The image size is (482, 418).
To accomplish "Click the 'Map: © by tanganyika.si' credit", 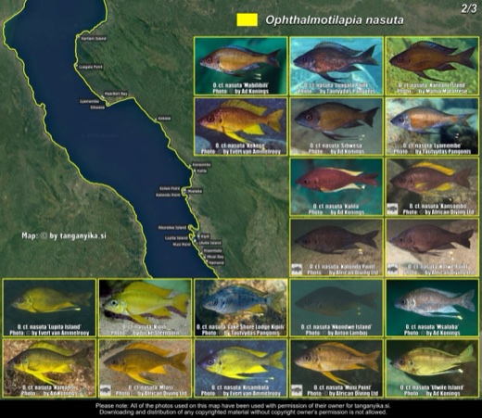I will [x=64, y=235].
